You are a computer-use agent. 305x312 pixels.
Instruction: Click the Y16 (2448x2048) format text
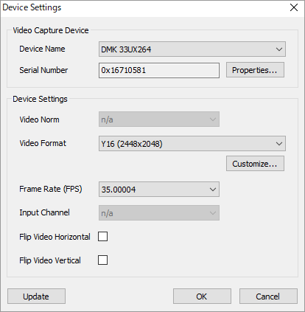(132, 144)
